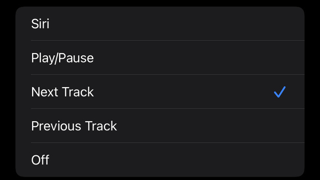Image resolution: width=320 pixels, height=180 pixels.
Task: Click the Next Track label text
Action: tap(62, 92)
